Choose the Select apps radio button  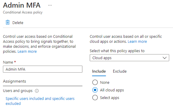click(95, 98)
